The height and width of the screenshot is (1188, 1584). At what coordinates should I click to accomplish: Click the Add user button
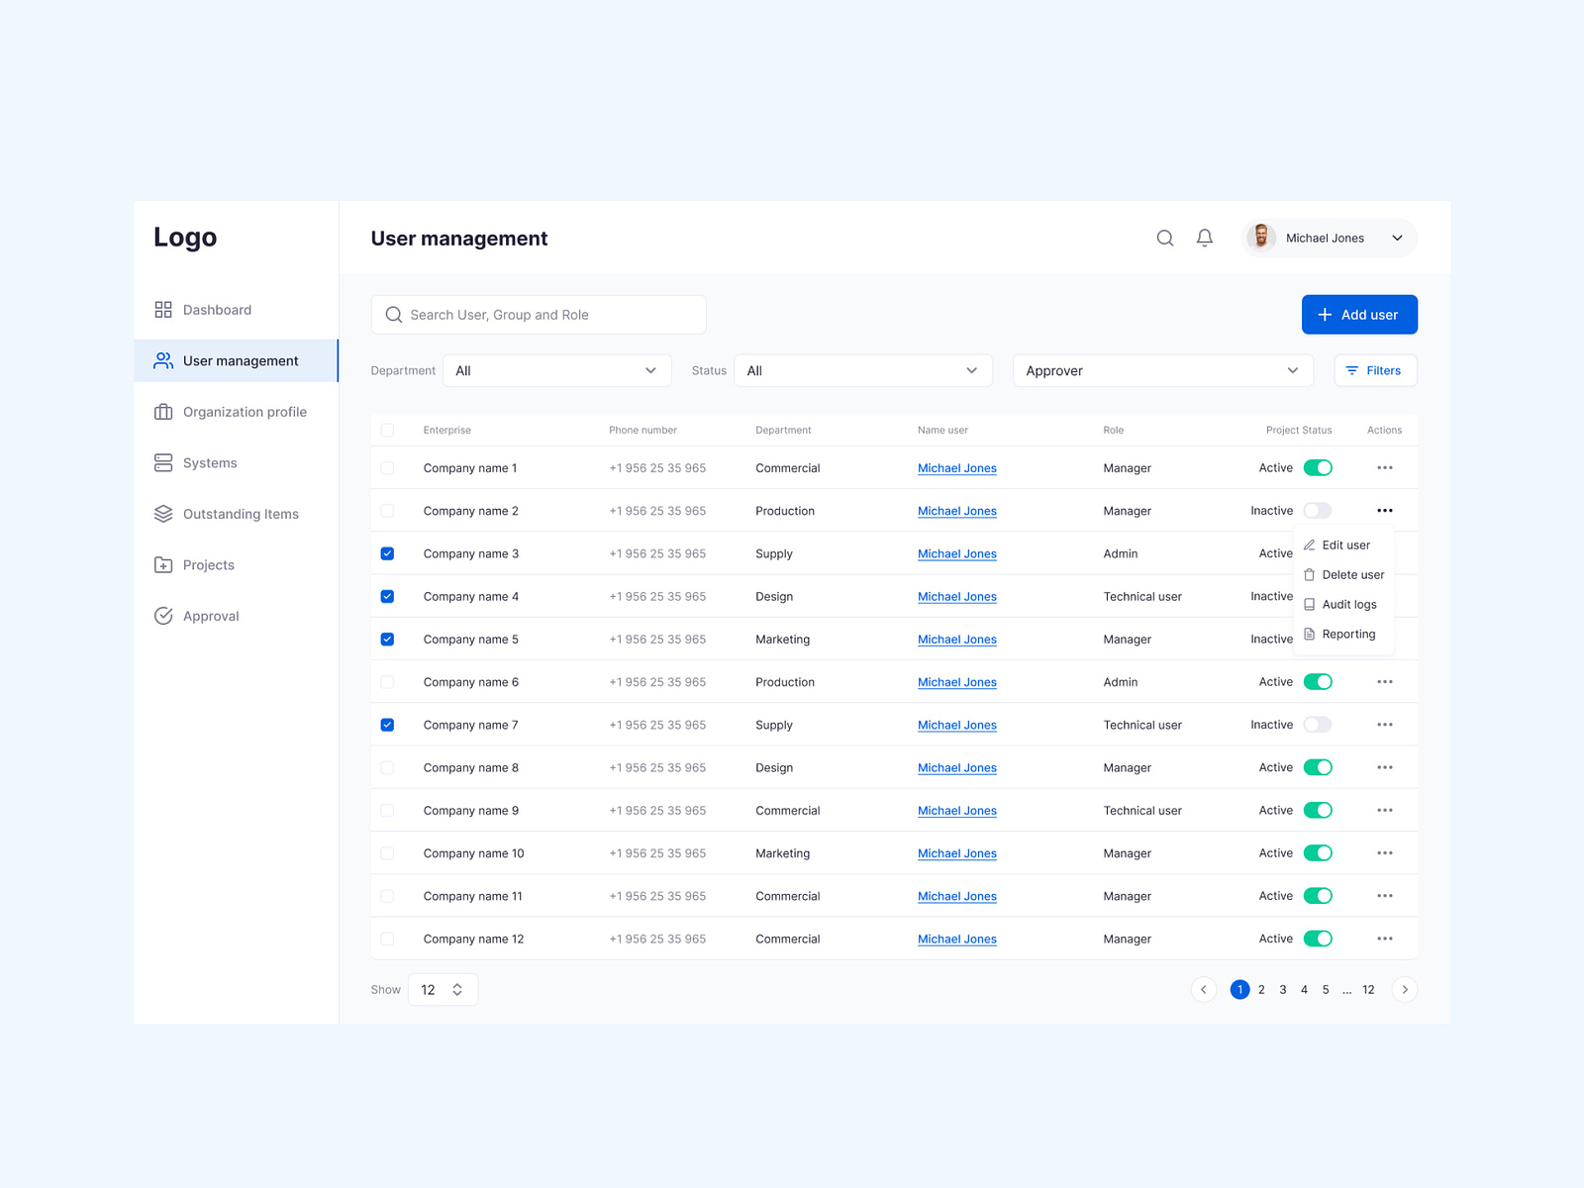(1359, 314)
